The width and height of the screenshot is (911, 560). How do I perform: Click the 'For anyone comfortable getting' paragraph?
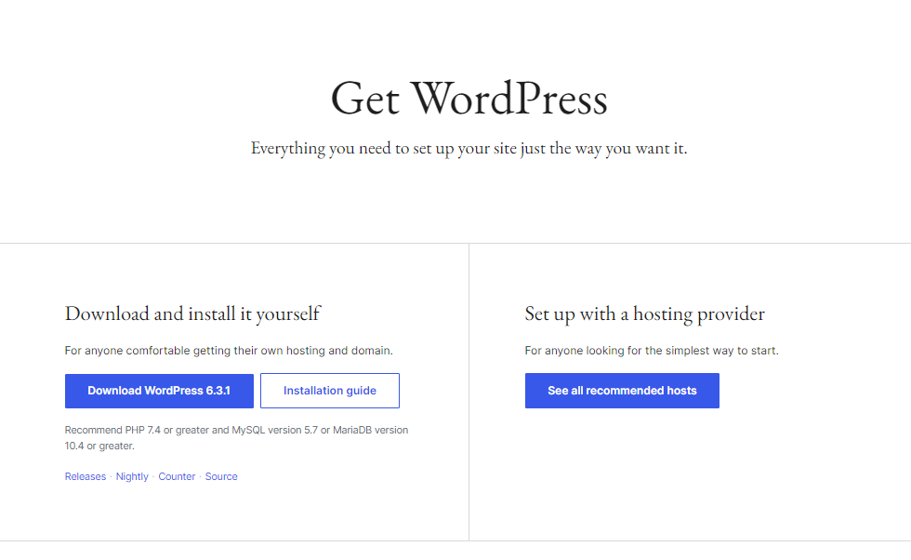(x=229, y=351)
